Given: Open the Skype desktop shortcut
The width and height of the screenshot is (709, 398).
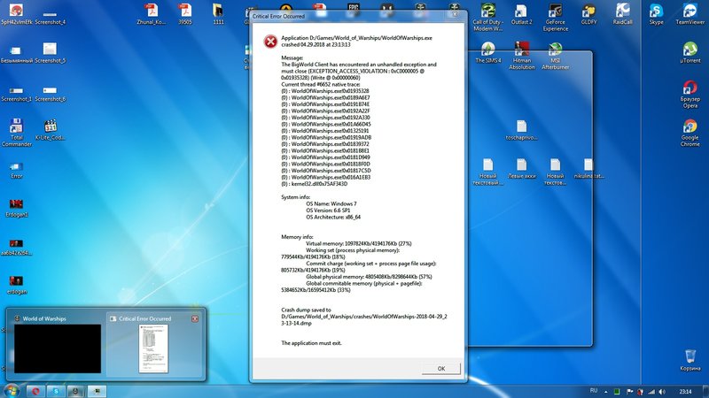Looking at the screenshot, I should pos(656,14).
